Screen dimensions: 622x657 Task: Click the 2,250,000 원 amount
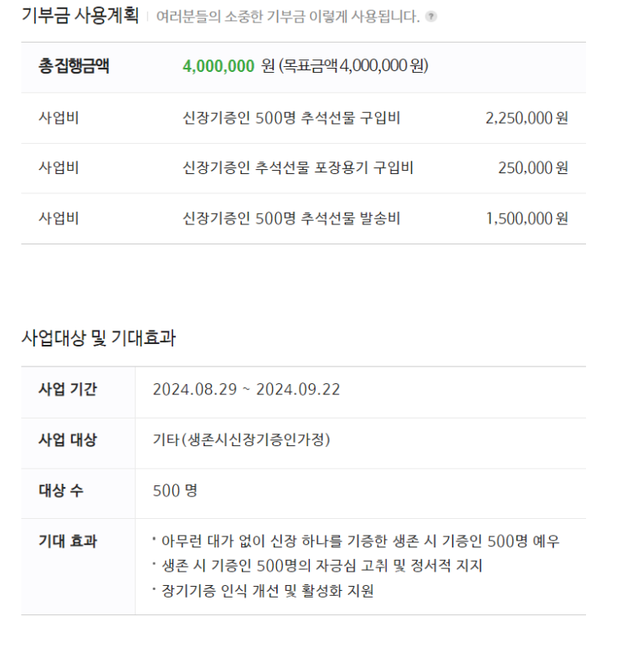tap(527, 118)
